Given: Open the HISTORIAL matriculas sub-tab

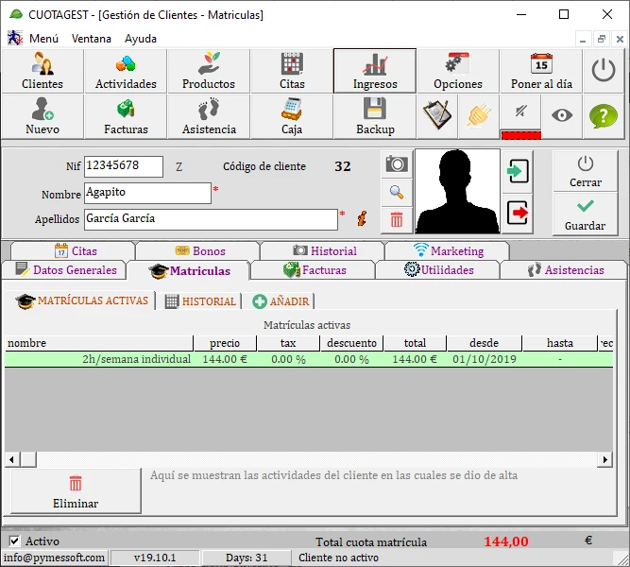Looking at the screenshot, I should click(x=199, y=301).
